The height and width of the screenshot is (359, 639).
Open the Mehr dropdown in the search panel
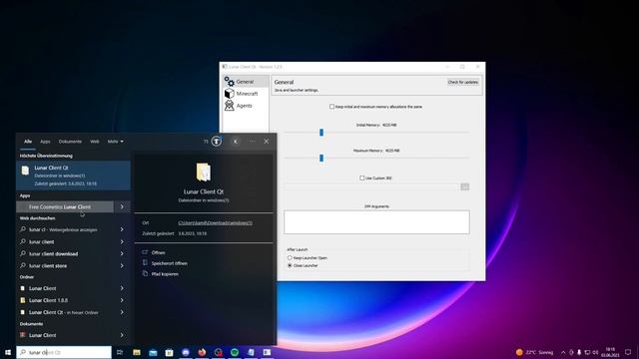(115, 142)
